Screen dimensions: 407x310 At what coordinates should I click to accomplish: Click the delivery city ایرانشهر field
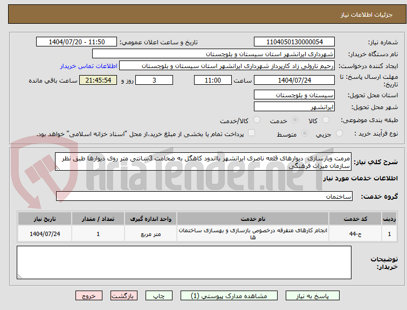294,107
